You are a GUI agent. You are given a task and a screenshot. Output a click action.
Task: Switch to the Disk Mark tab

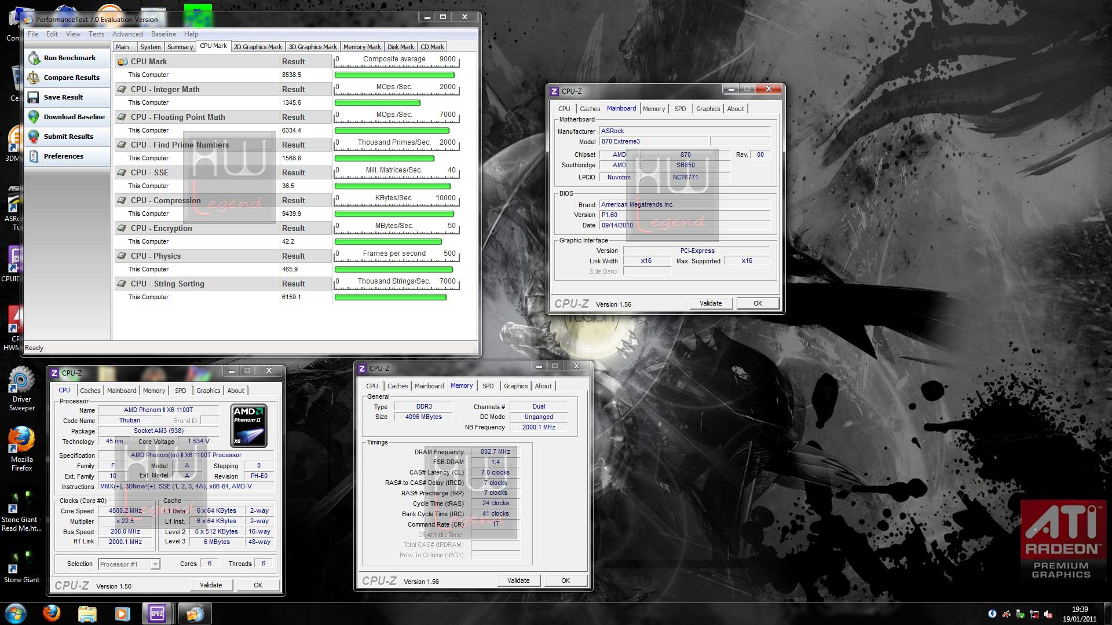click(401, 47)
